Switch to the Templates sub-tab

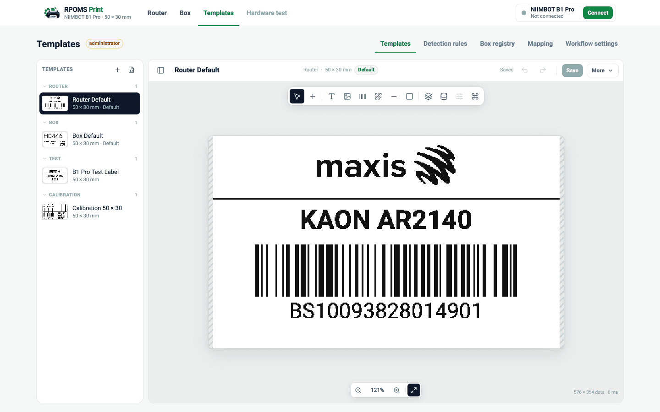tap(396, 43)
